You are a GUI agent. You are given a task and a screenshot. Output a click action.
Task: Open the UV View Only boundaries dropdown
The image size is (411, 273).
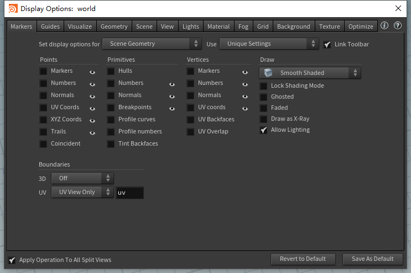pyautogui.click(x=82, y=192)
